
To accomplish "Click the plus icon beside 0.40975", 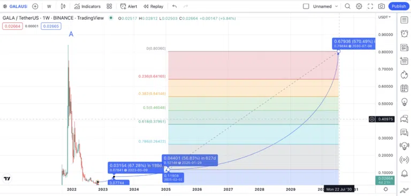I will point(372,119).
